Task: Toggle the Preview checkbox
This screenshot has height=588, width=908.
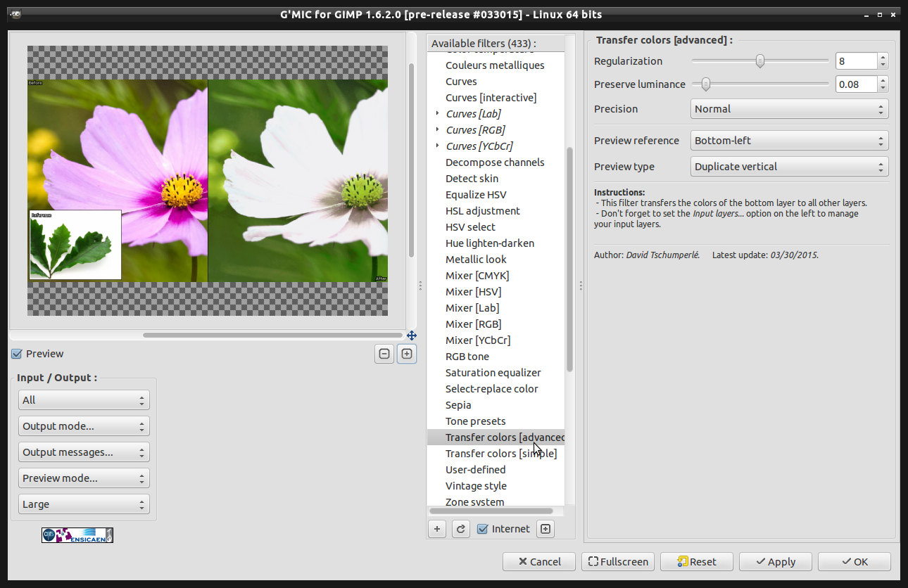Action: click(x=17, y=354)
